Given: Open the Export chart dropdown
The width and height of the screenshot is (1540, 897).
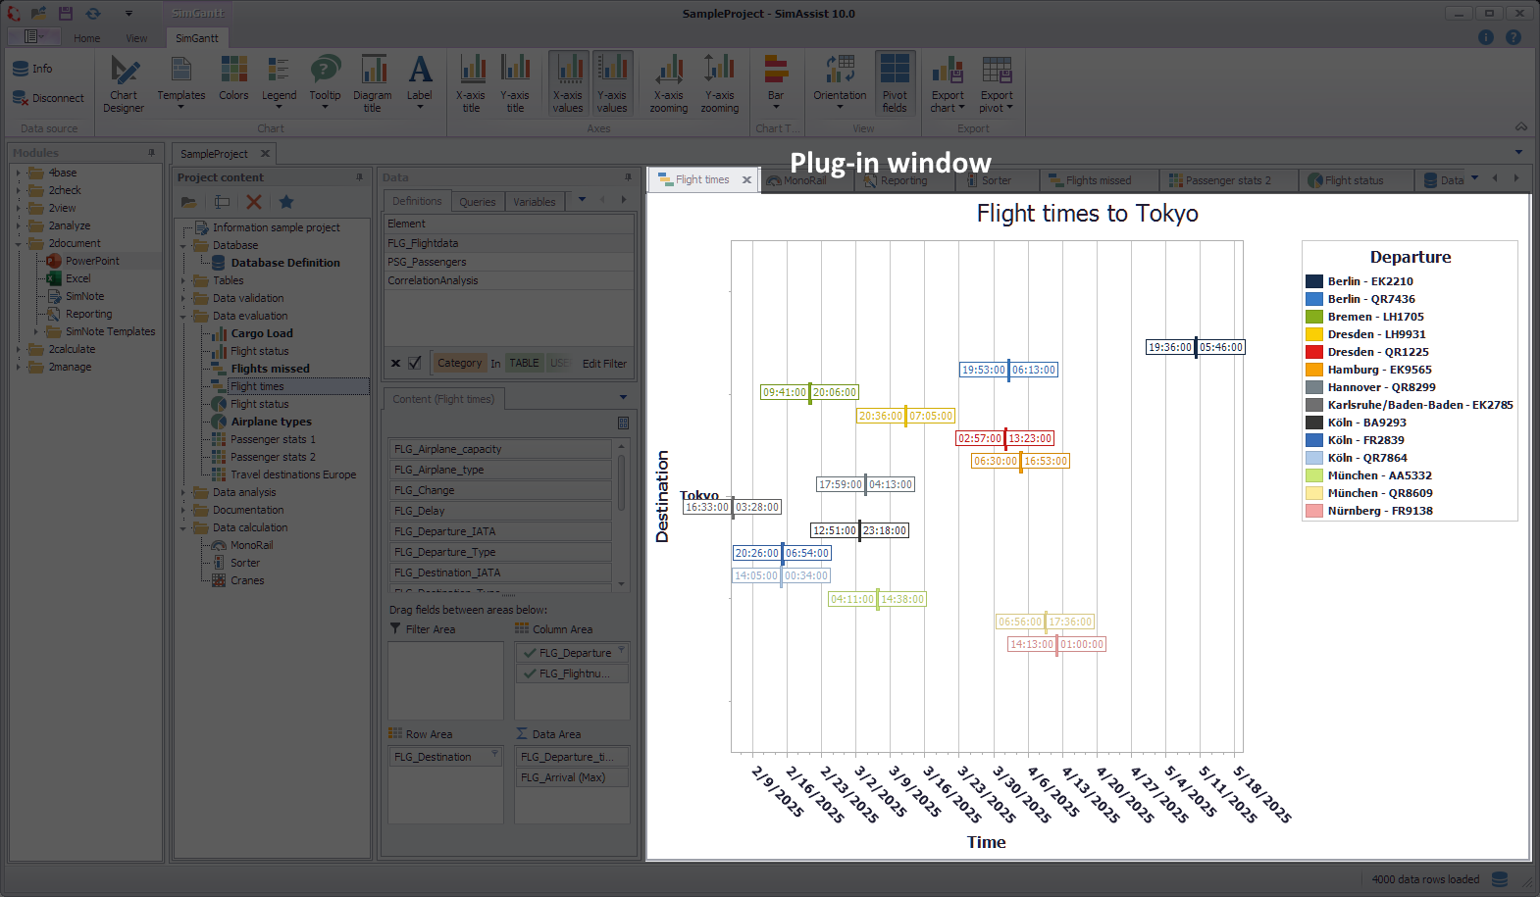Looking at the screenshot, I should [948, 84].
